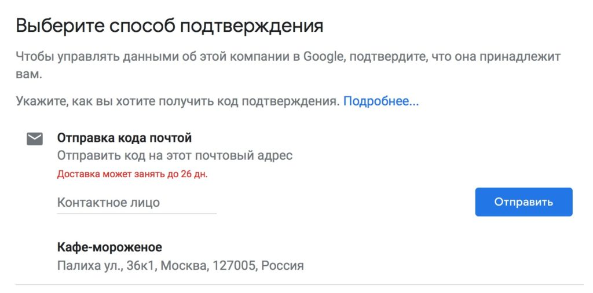Viewport: 593px width, 293px height.
Task: Click the word "вам." ending the description
Action: (x=29, y=75)
